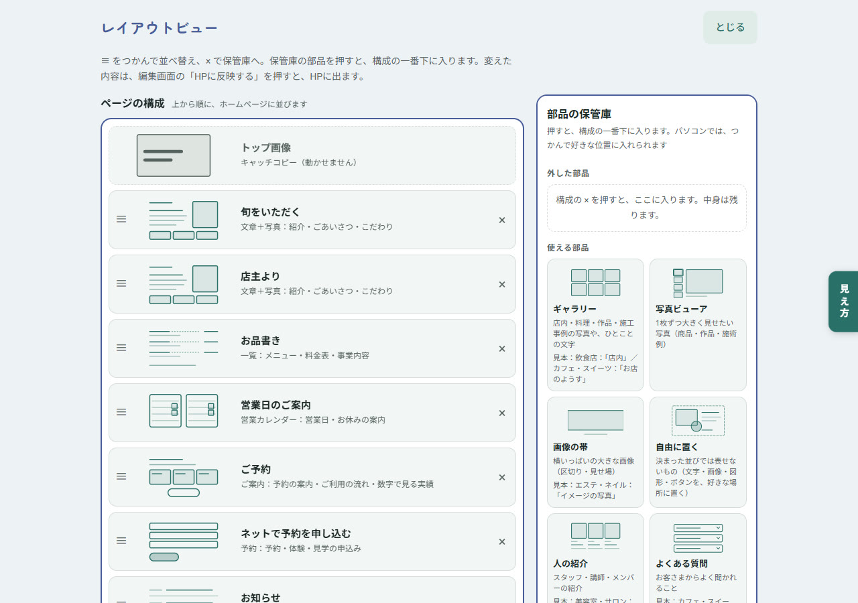Screen dimensions: 858x603
Task: Remove the ネットで予約を申し込む section with ×
Action: point(502,541)
